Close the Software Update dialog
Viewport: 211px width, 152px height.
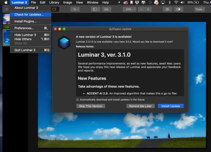(55, 29)
